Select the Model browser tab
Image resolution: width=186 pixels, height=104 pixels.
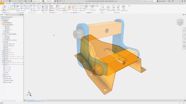coord(2,15)
